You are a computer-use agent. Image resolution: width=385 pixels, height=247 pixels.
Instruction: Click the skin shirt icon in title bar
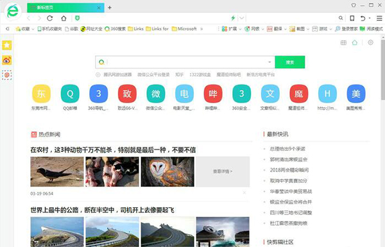354,5
